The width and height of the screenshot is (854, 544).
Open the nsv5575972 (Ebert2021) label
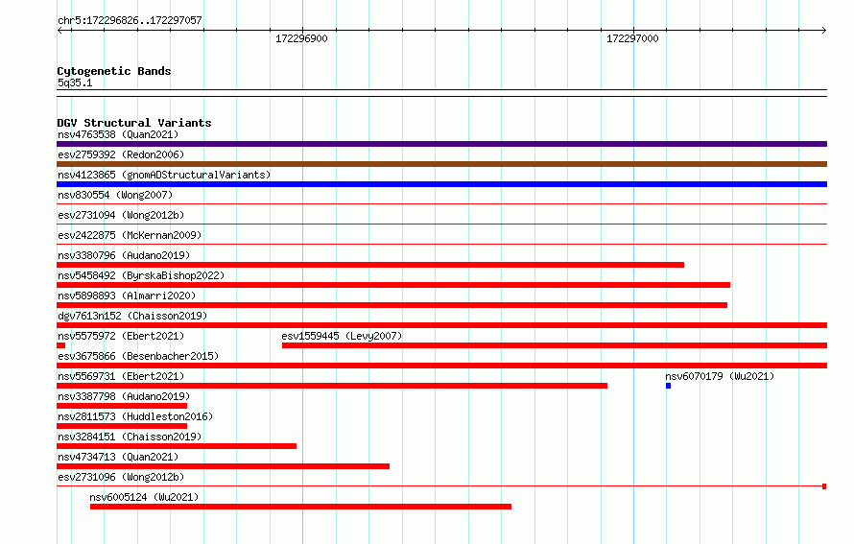coord(121,336)
